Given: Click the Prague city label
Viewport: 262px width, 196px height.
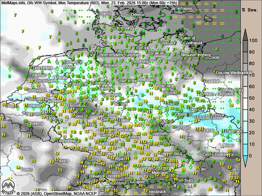Looking at the screenshot, I should pyautogui.click(x=208, y=130).
